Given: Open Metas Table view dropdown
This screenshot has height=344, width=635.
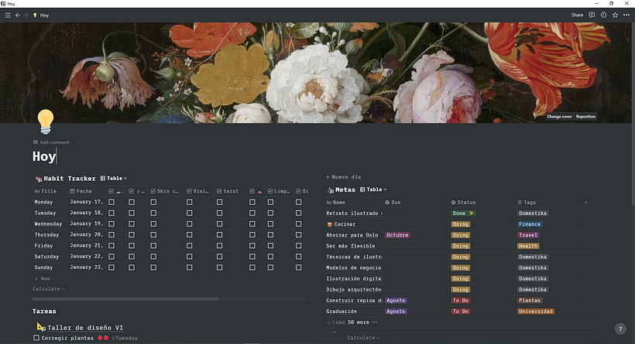Looking at the screenshot, I should (x=373, y=189).
